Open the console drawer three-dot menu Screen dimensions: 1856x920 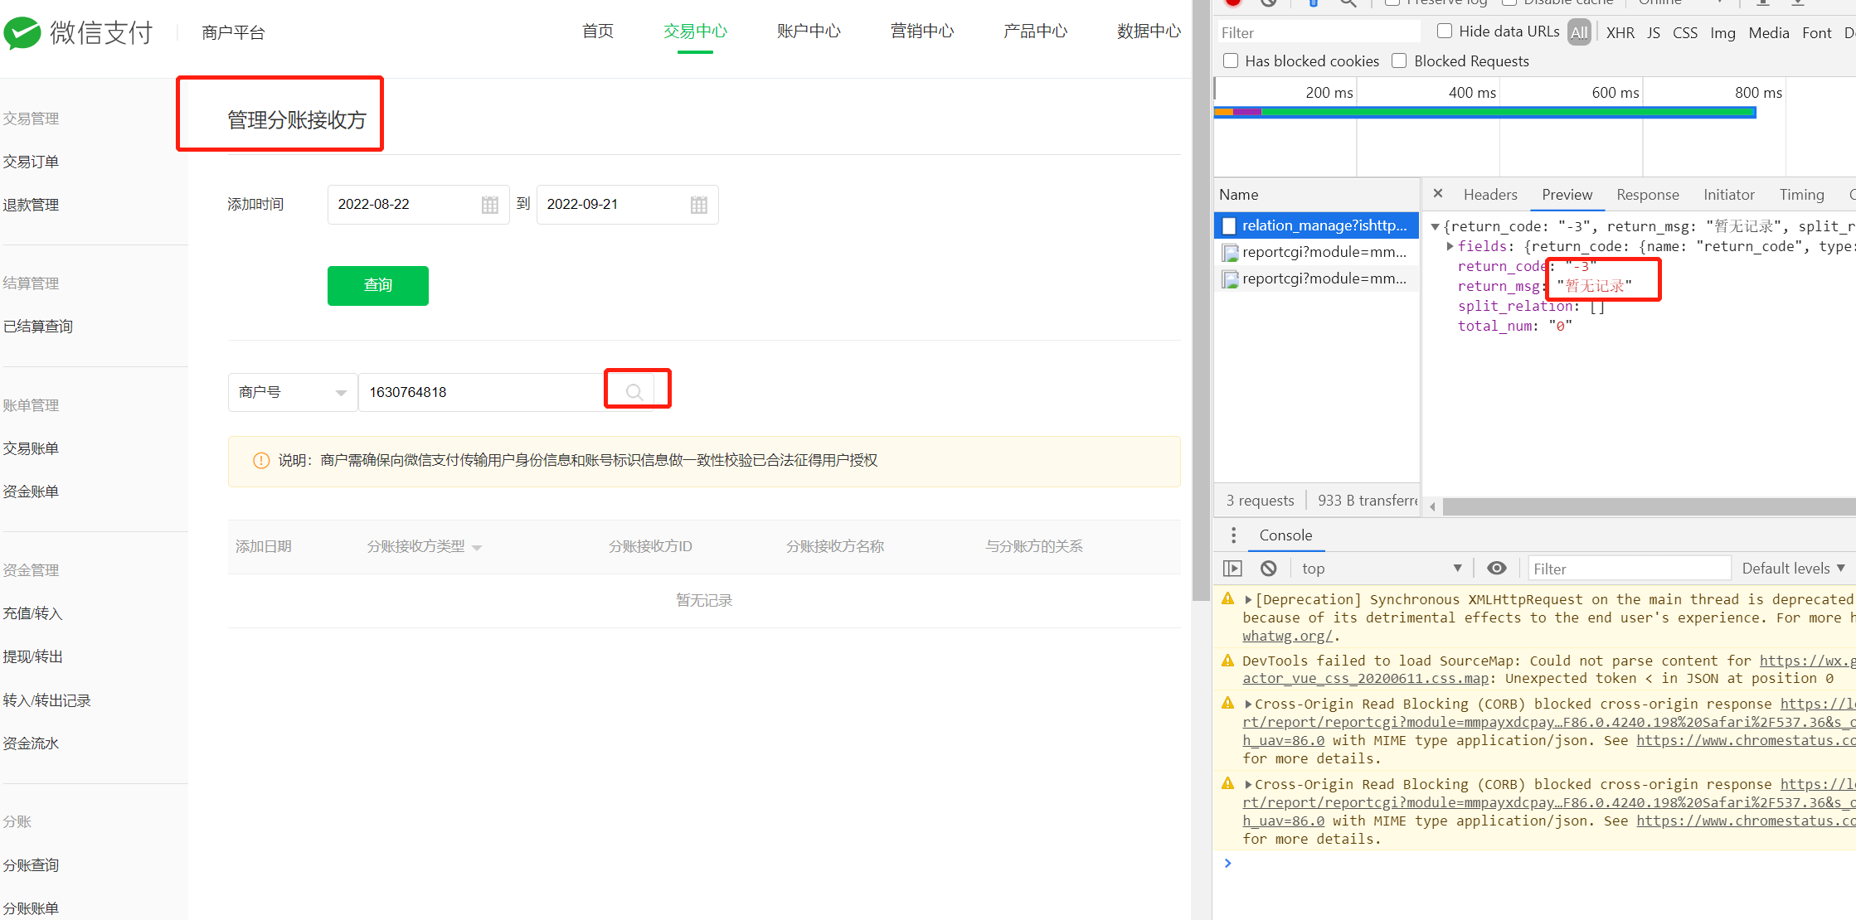(x=1234, y=535)
